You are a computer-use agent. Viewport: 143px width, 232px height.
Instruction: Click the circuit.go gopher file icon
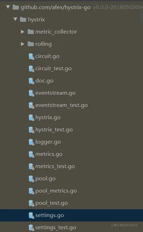[x=31, y=56]
